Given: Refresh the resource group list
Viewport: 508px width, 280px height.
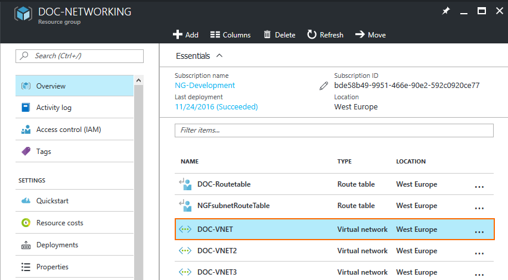Looking at the screenshot, I should coord(326,34).
